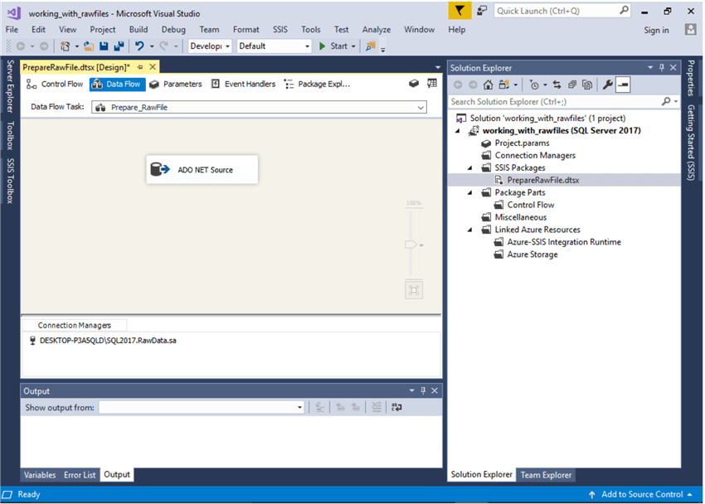Open the Build menu
The height and width of the screenshot is (504, 705).
coord(139,30)
